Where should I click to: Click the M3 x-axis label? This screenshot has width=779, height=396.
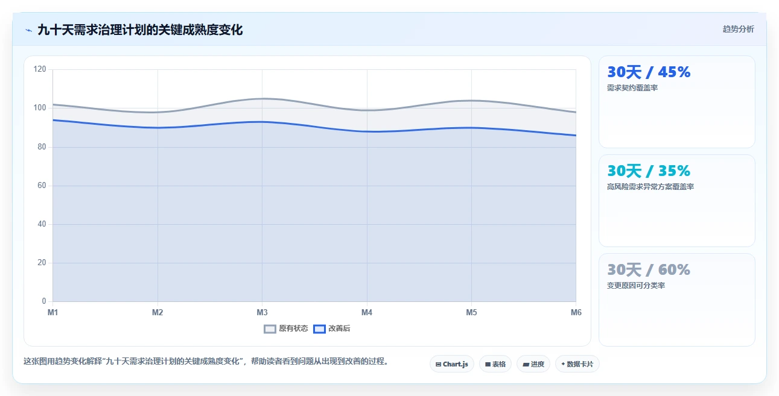click(262, 312)
